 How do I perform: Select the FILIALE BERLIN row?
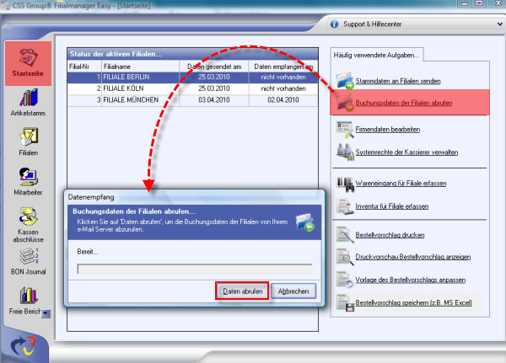(x=192, y=77)
